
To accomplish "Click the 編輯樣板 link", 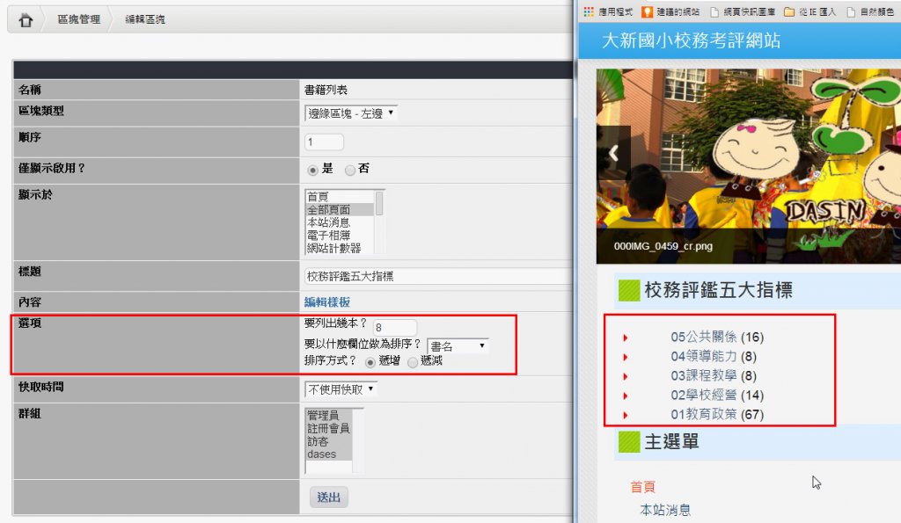I will 326,302.
